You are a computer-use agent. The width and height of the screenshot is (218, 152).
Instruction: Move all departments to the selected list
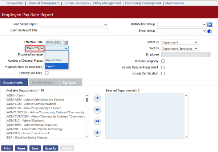click(97, 110)
